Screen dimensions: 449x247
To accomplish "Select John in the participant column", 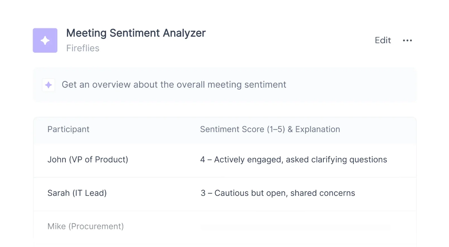I will [x=57, y=159].
